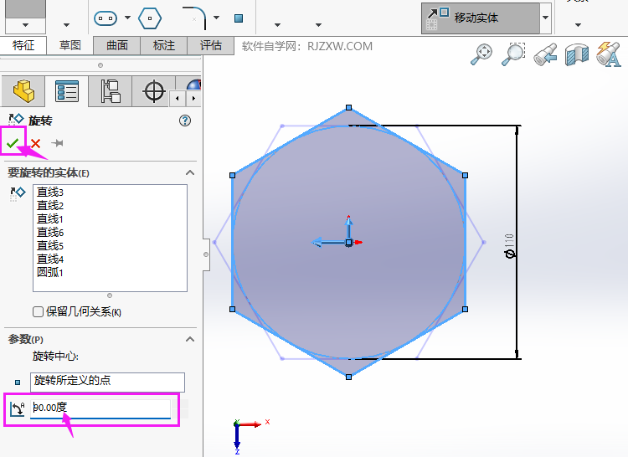Open the 评估 tab
The height and width of the screenshot is (457, 628).
pyautogui.click(x=211, y=45)
